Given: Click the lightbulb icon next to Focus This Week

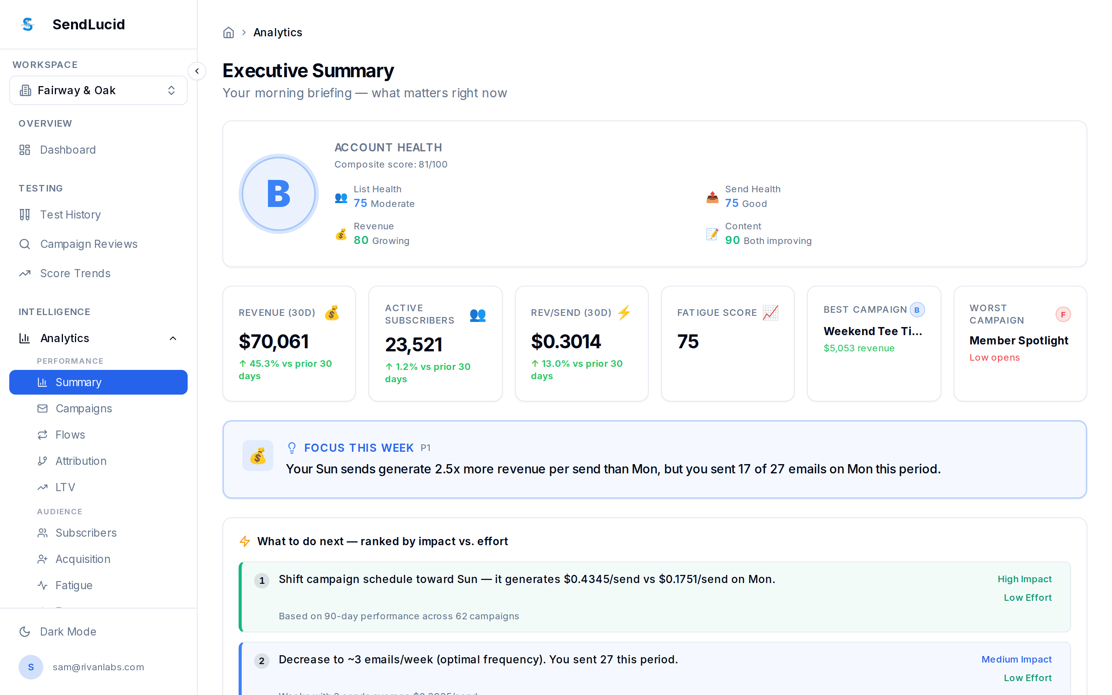Looking at the screenshot, I should click(x=292, y=448).
